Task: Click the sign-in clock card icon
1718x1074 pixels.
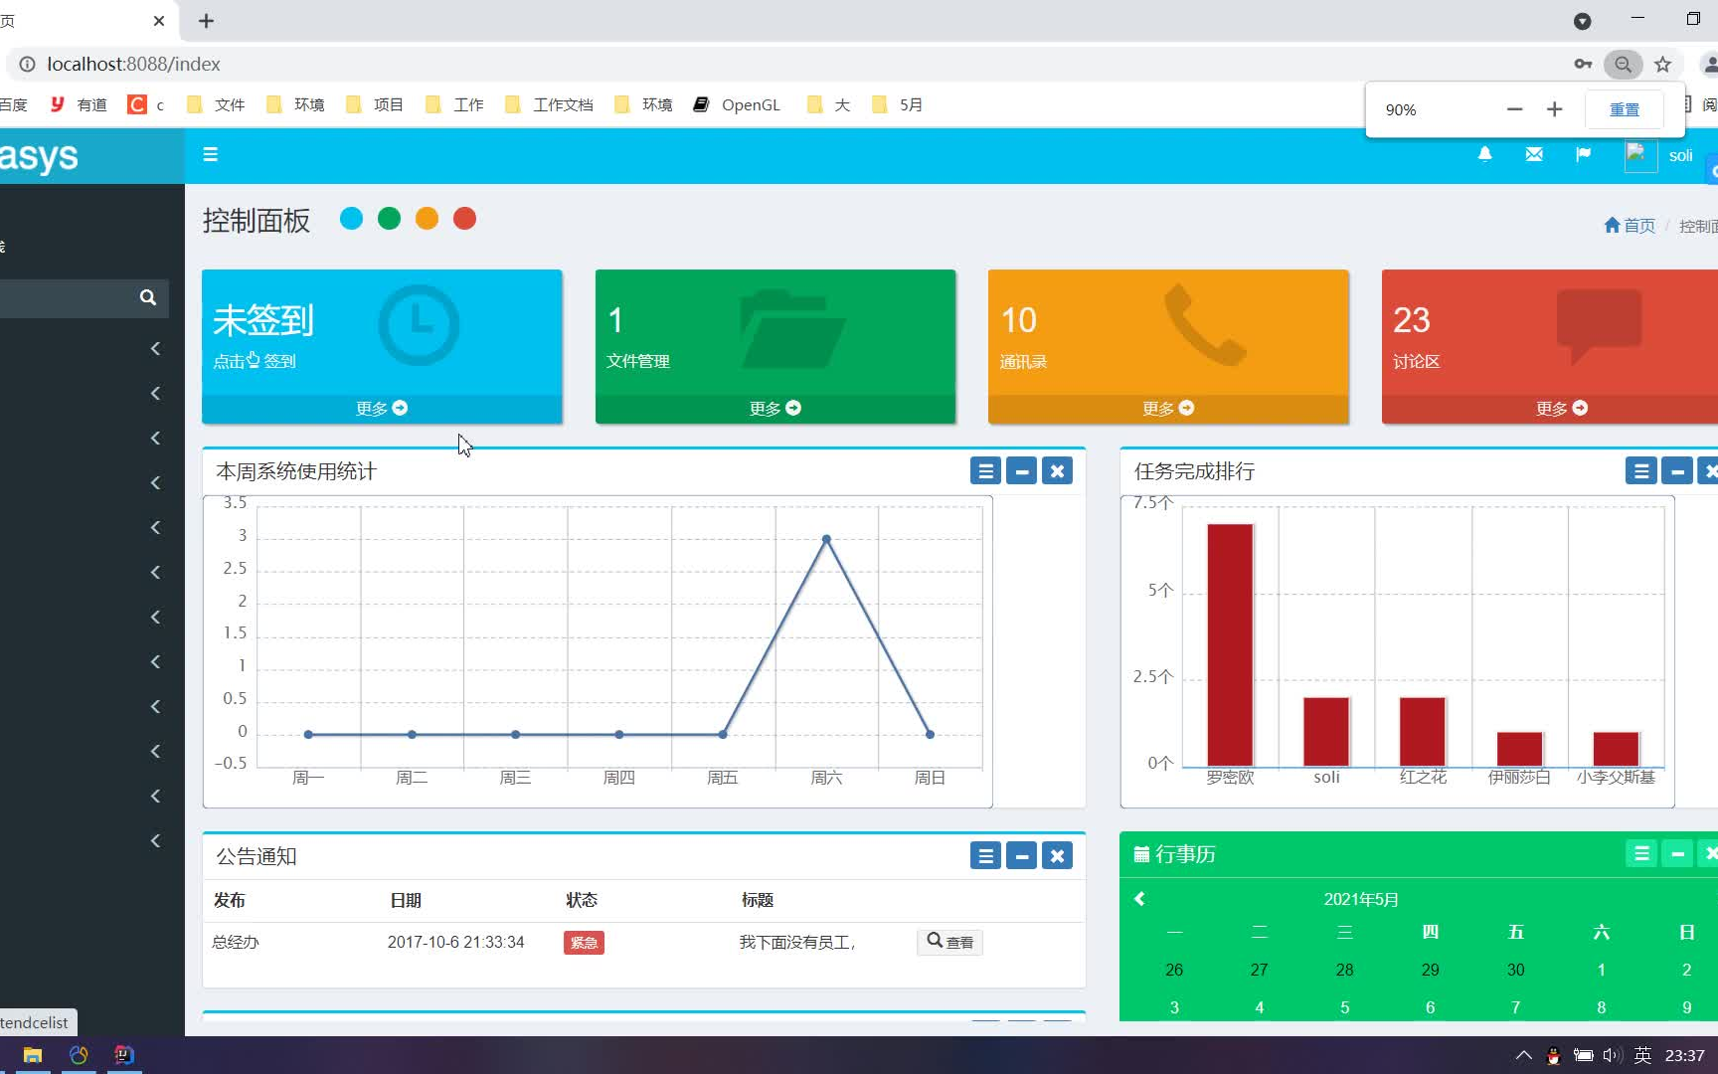Action: coord(419,325)
